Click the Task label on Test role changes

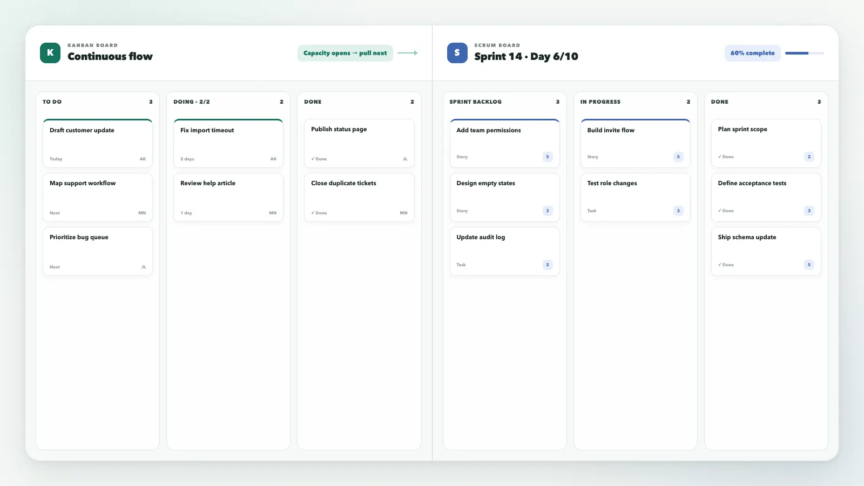click(592, 211)
